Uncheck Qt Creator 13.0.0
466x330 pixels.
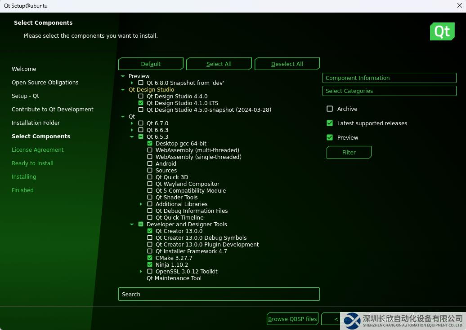point(150,231)
